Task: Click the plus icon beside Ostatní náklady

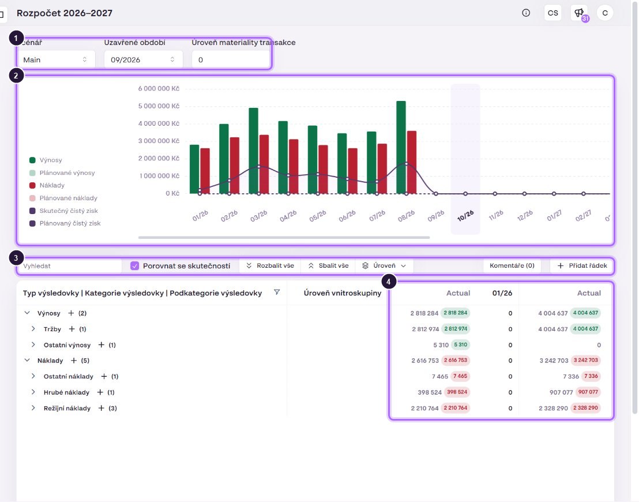Action: pos(104,376)
